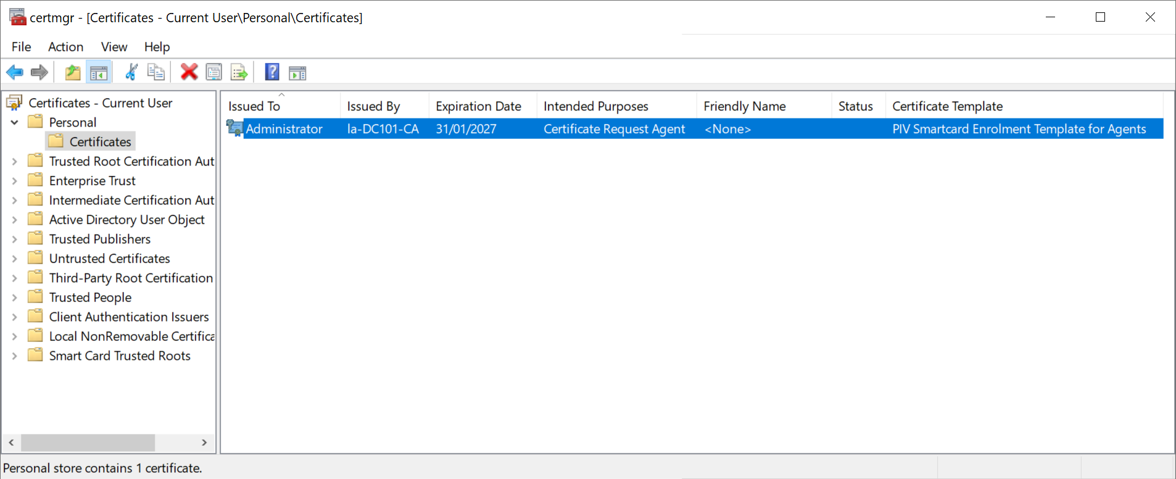Open the View menu

tap(114, 47)
